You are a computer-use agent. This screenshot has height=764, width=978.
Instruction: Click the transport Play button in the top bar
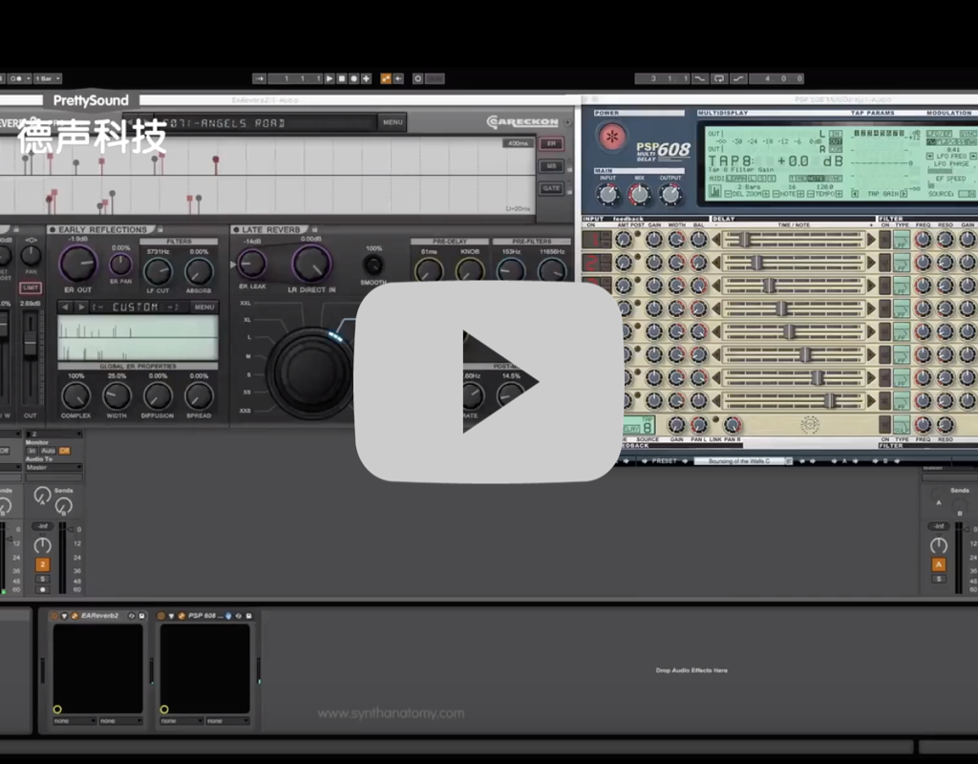330,78
